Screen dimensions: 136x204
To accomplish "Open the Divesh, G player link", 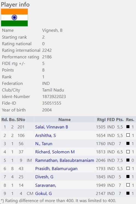I will [x=44, y=177].
